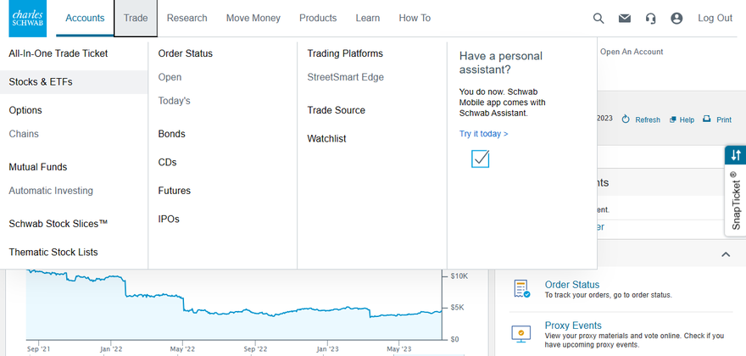This screenshot has height=356, width=746.
Task: Open the Order Status link in right panel
Action: [572, 285]
